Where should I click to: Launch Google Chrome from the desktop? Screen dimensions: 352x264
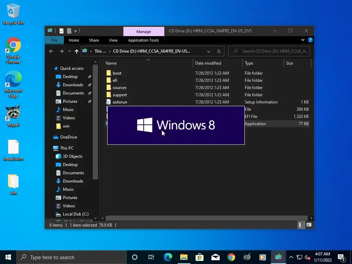click(13, 51)
